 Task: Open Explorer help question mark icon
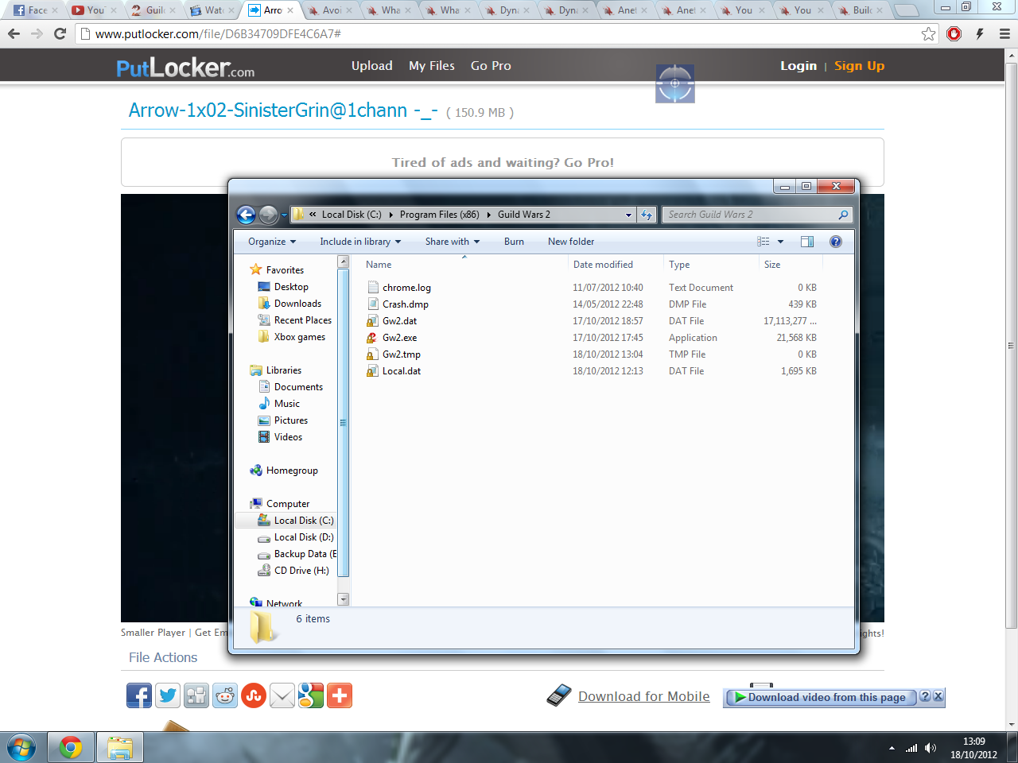836,242
